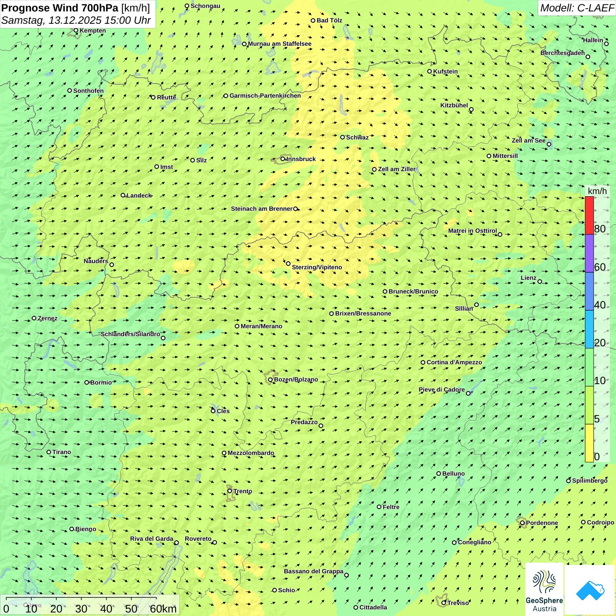616x616 pixels.
Task: Click the Conegliano label
Action: tap(474, 542)
